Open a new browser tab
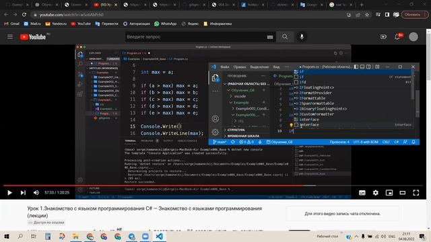Image resolution: width=431 pixels, height=242 pixels. coord(362,5)
